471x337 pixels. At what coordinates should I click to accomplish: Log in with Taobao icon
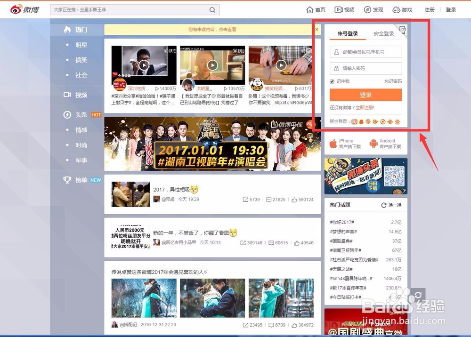pyautogui.click(x=355, y=121)
